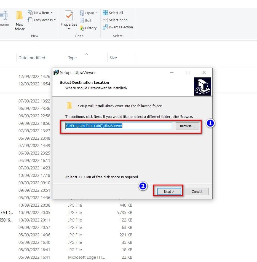Select file dated 07/09/2022 13:22

[34, 101]
